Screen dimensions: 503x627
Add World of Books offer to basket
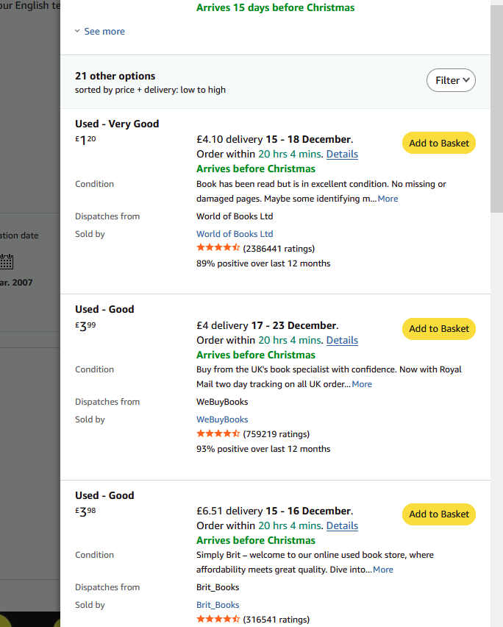438,144
